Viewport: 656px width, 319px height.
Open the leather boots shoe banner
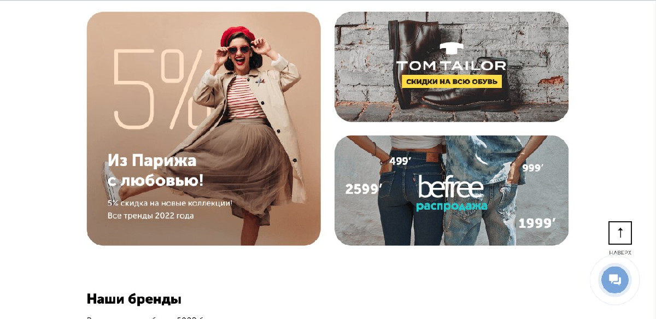coord(452,67)
